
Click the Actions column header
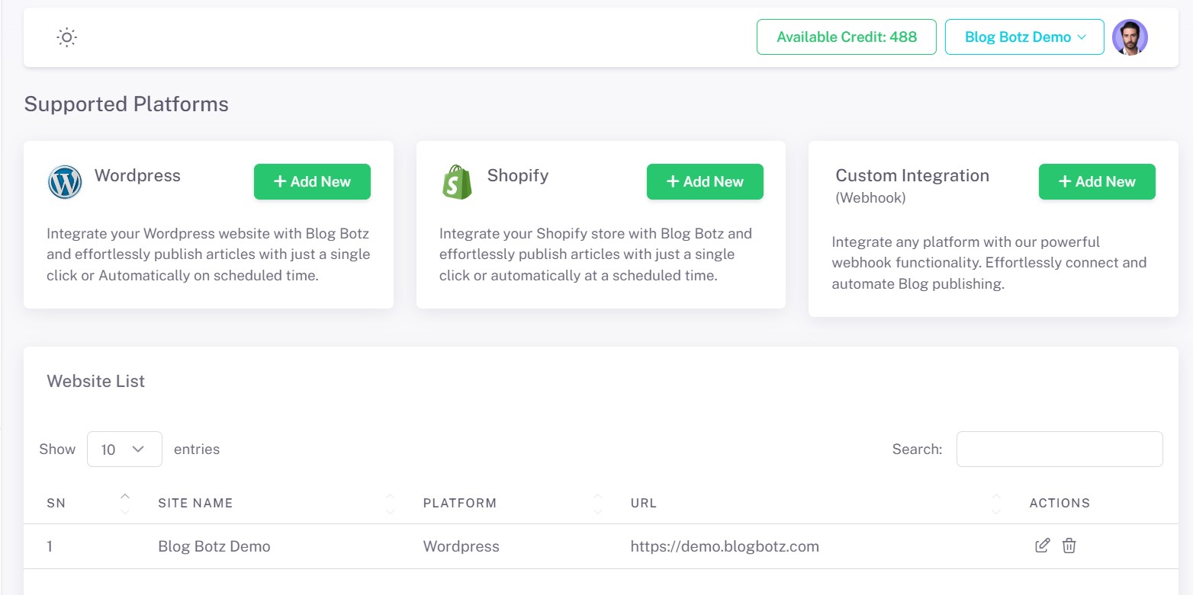(1060, 503)
